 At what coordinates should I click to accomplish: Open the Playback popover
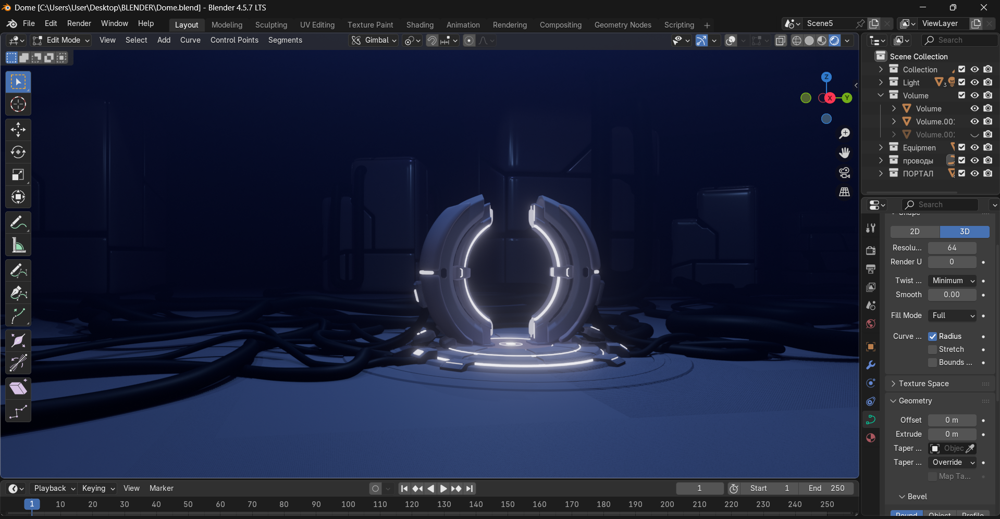pos(54,488)
